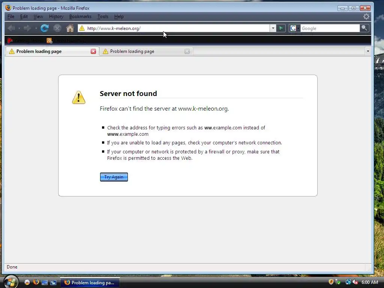Open the forward history dropdown arrow
Screen dimensions: 384x288
coord(36,28)
